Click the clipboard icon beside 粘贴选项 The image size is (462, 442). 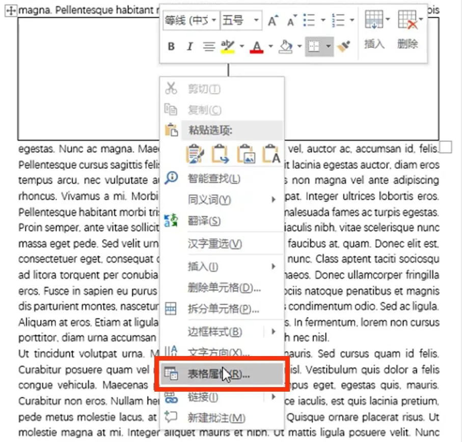tap(172, 130)
